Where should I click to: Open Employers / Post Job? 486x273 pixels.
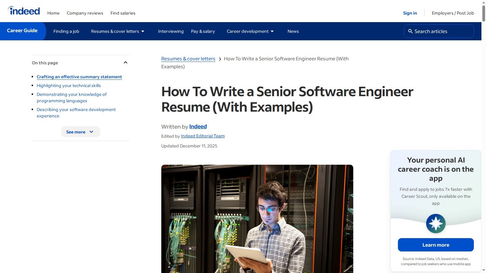(x=453, y=13)
